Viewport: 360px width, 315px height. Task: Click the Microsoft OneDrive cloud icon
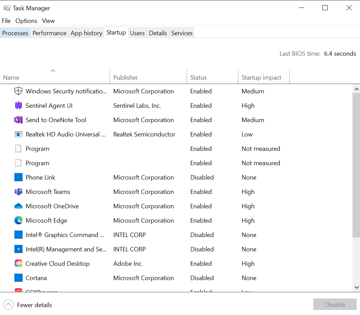(18, 206)
